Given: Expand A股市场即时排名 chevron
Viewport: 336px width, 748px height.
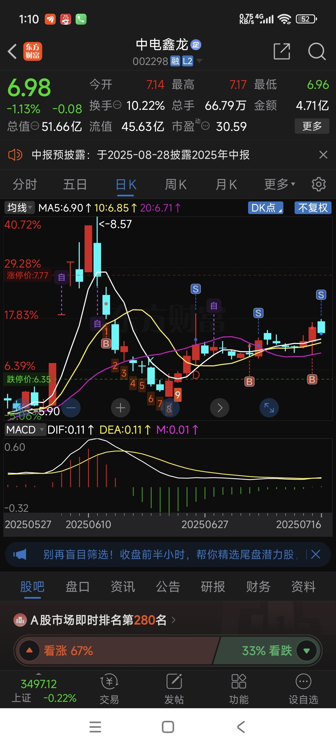Looking at the screenshot, I should click(174, 620).
